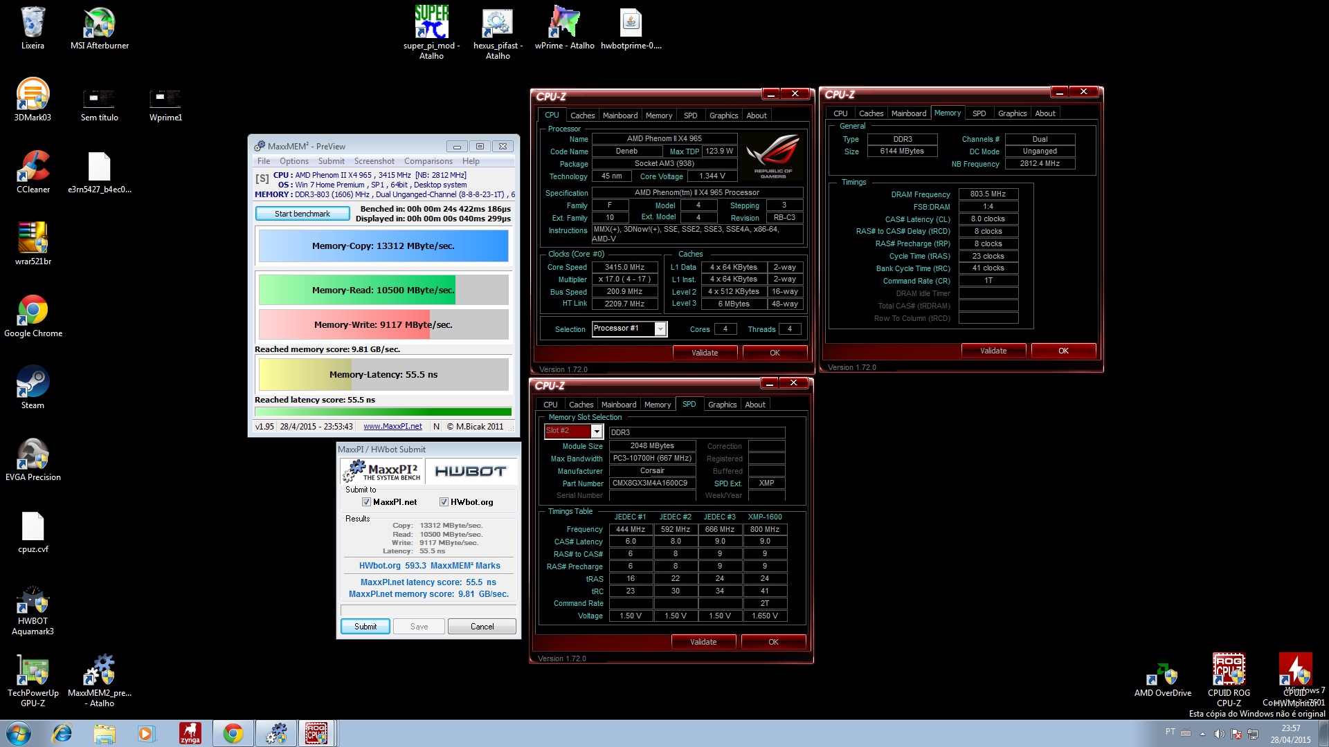
Task: Open the CCleaner desktop icon
Action: pyautogui.click(x=33, y=173)
